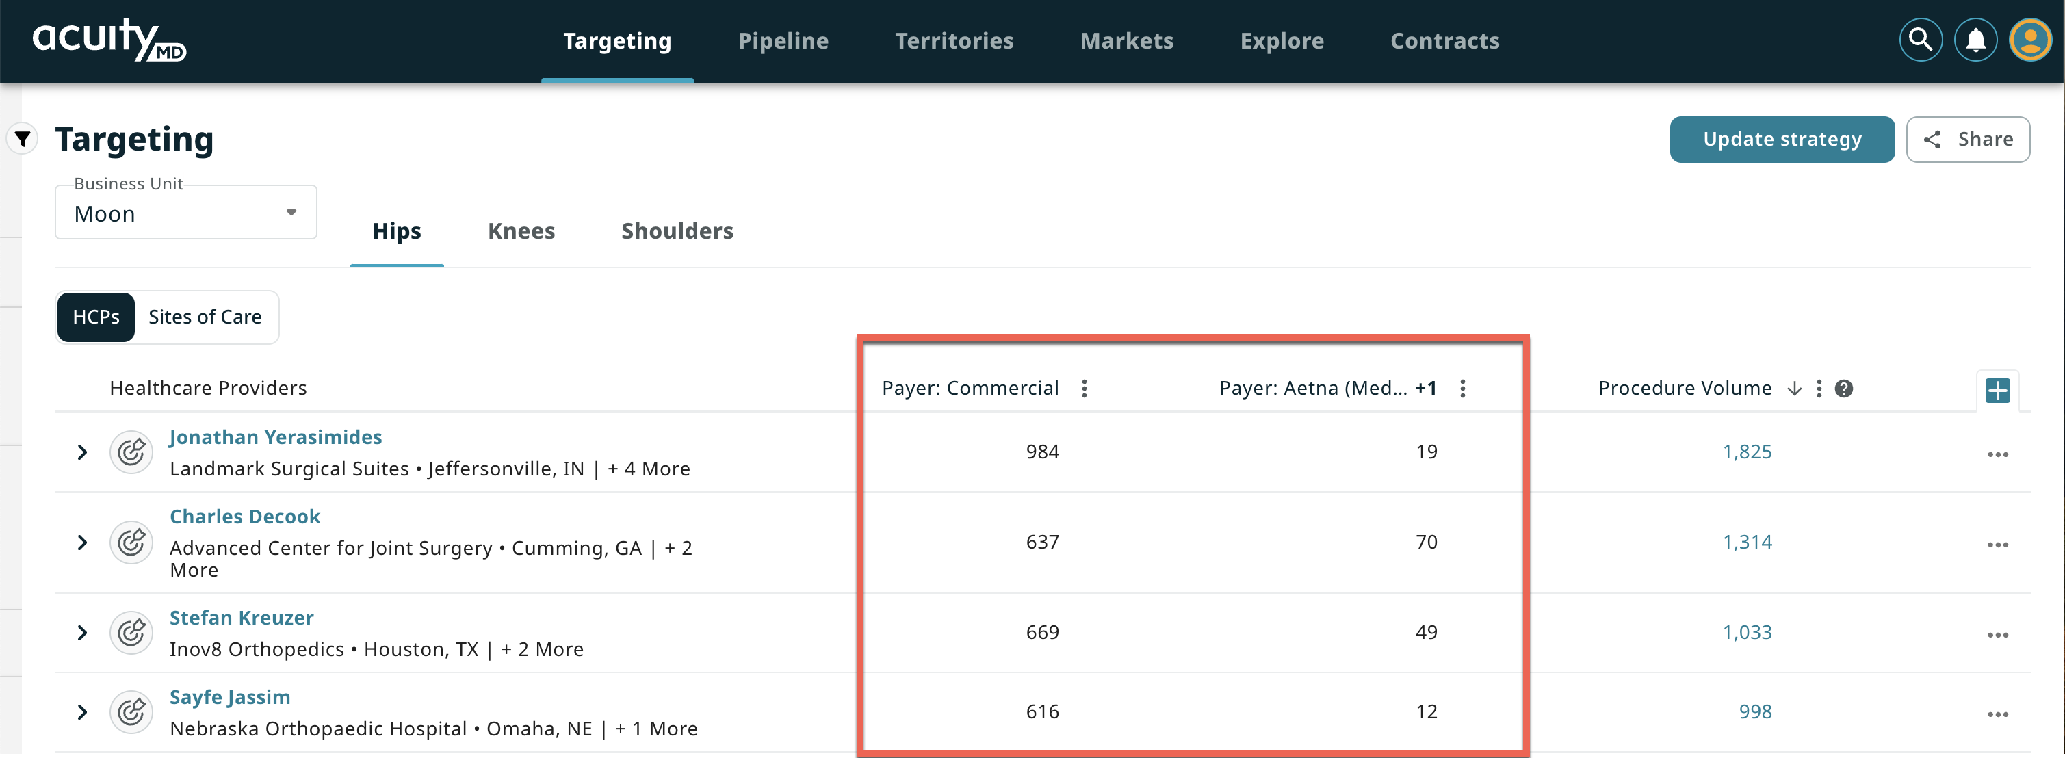Go to Territories in top navigation
Image resolution: width=2065 pixels, height=758 pixels.
(954, 41)
